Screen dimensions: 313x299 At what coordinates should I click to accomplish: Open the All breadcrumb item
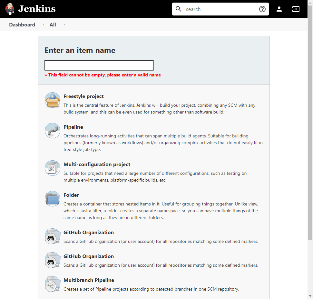coord(52,25)
